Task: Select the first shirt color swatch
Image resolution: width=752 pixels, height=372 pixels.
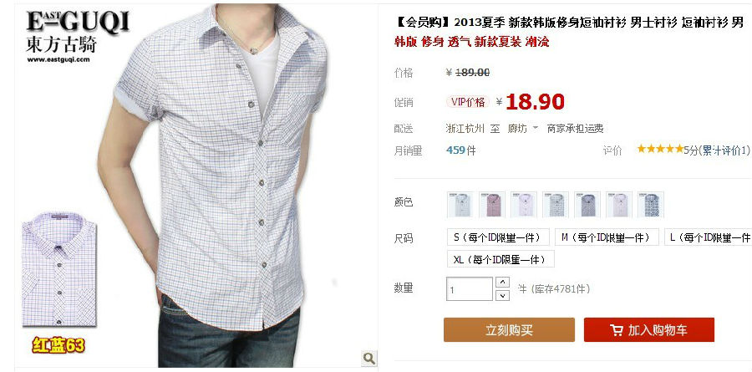Action: tap(460, 204)
